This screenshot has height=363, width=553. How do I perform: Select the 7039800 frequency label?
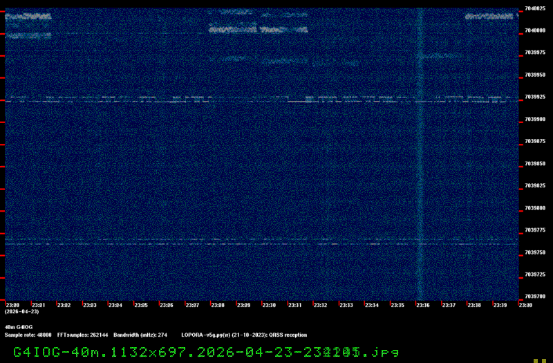click(534, 208)
